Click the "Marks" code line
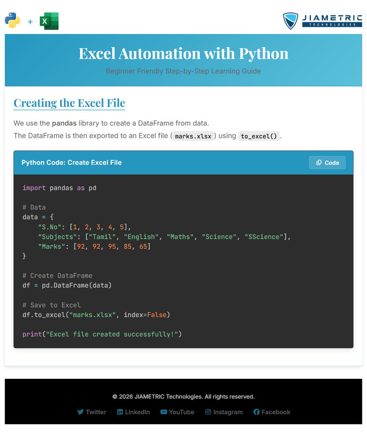Viewport: 367px width, 435px height. 94,246
